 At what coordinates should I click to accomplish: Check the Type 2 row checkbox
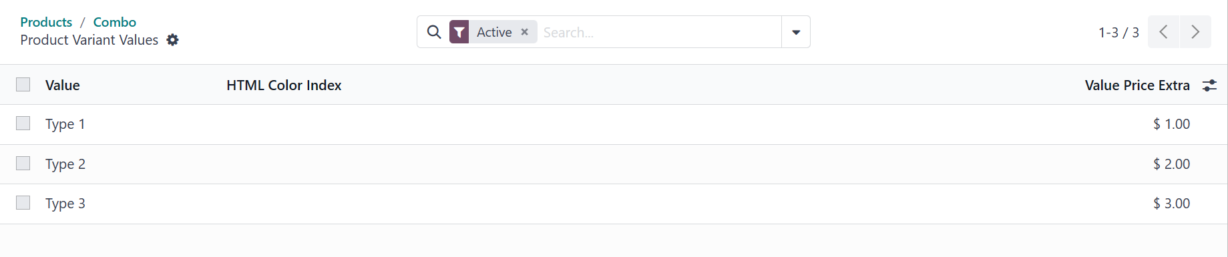pyautogui.click(x=23, y=164)
